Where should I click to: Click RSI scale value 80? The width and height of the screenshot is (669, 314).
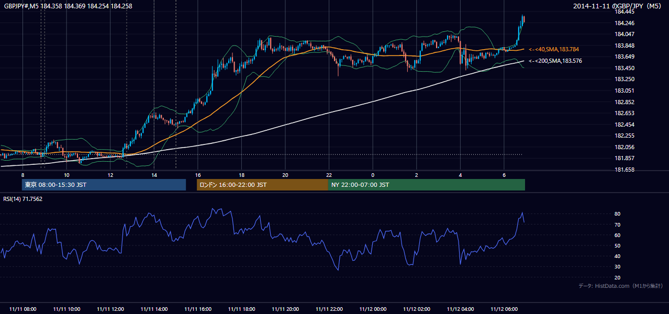pos(618,214)
